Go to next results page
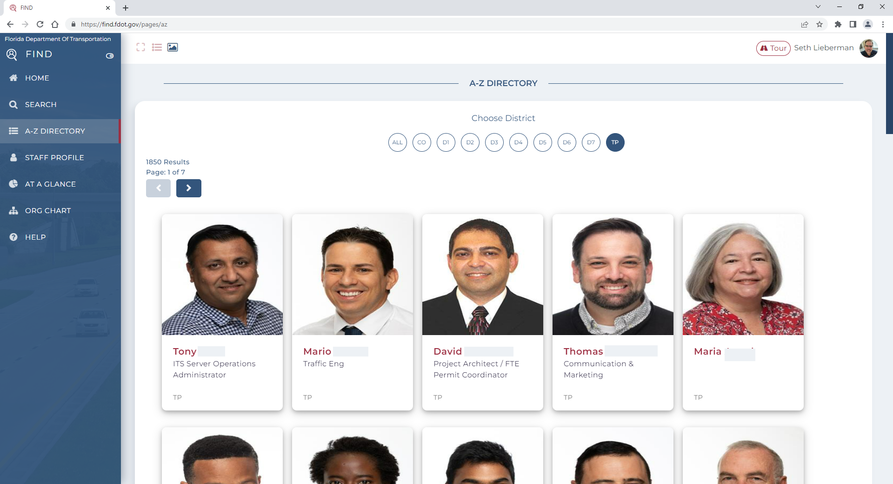The width and height of the screenshot is (893, 484). [189, 188]
